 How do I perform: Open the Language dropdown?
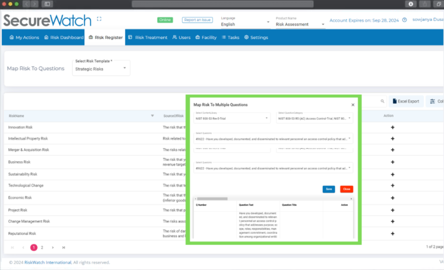click(245, 24)
